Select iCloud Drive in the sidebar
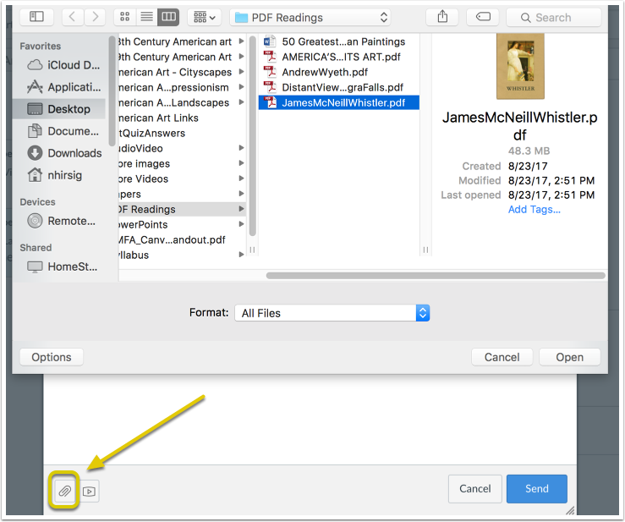This screenshot has height=522, width=625. 63,65
